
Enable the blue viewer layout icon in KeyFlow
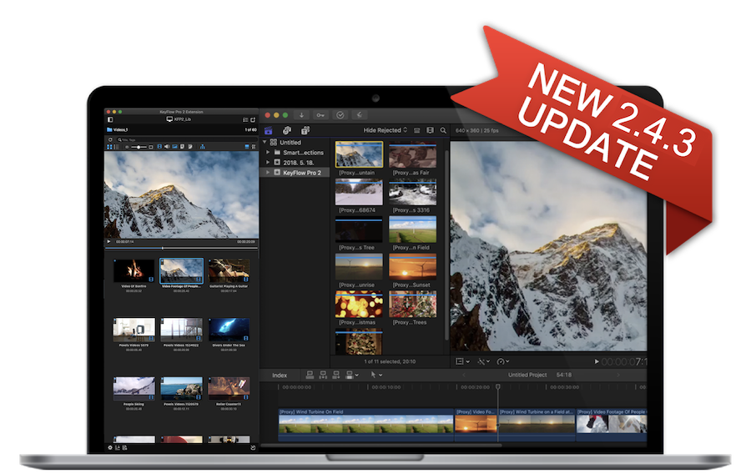pyautogui.click(x=247, y=147)
